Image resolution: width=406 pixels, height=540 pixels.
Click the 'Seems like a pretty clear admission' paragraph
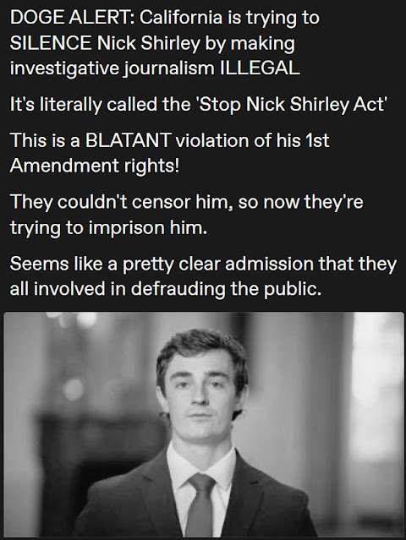(203, 275)
